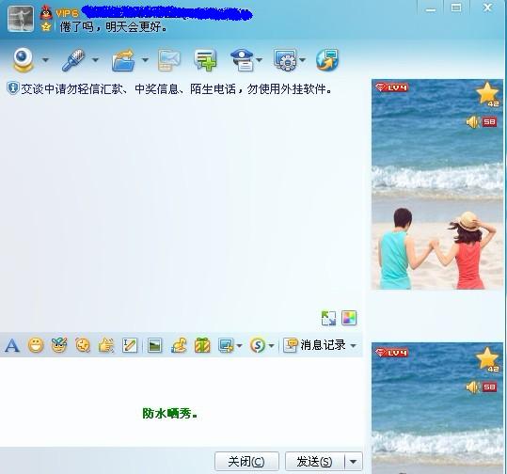Click the green S search icon
The width and height of the screenshot is (507, 474).
[258, 345]
